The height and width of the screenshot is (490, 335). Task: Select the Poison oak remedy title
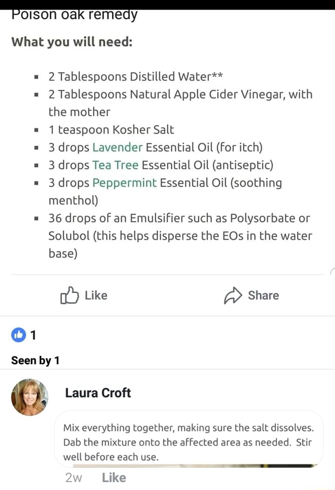(74, 15)
